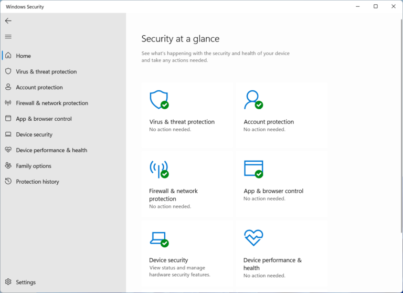Click 'No action needed.' under Device performance tile
Viewport: 403px width, 293px height.
tap(264, 276)
